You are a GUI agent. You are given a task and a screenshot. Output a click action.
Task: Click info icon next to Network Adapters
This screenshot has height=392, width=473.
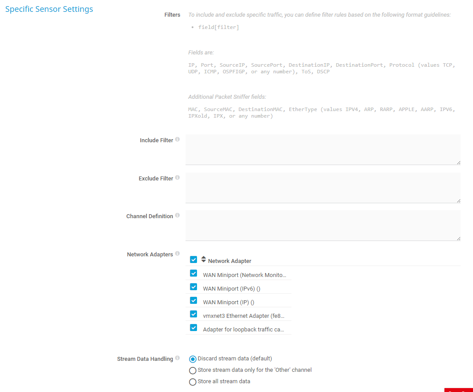pyautogui.click(x=178, y=254)
